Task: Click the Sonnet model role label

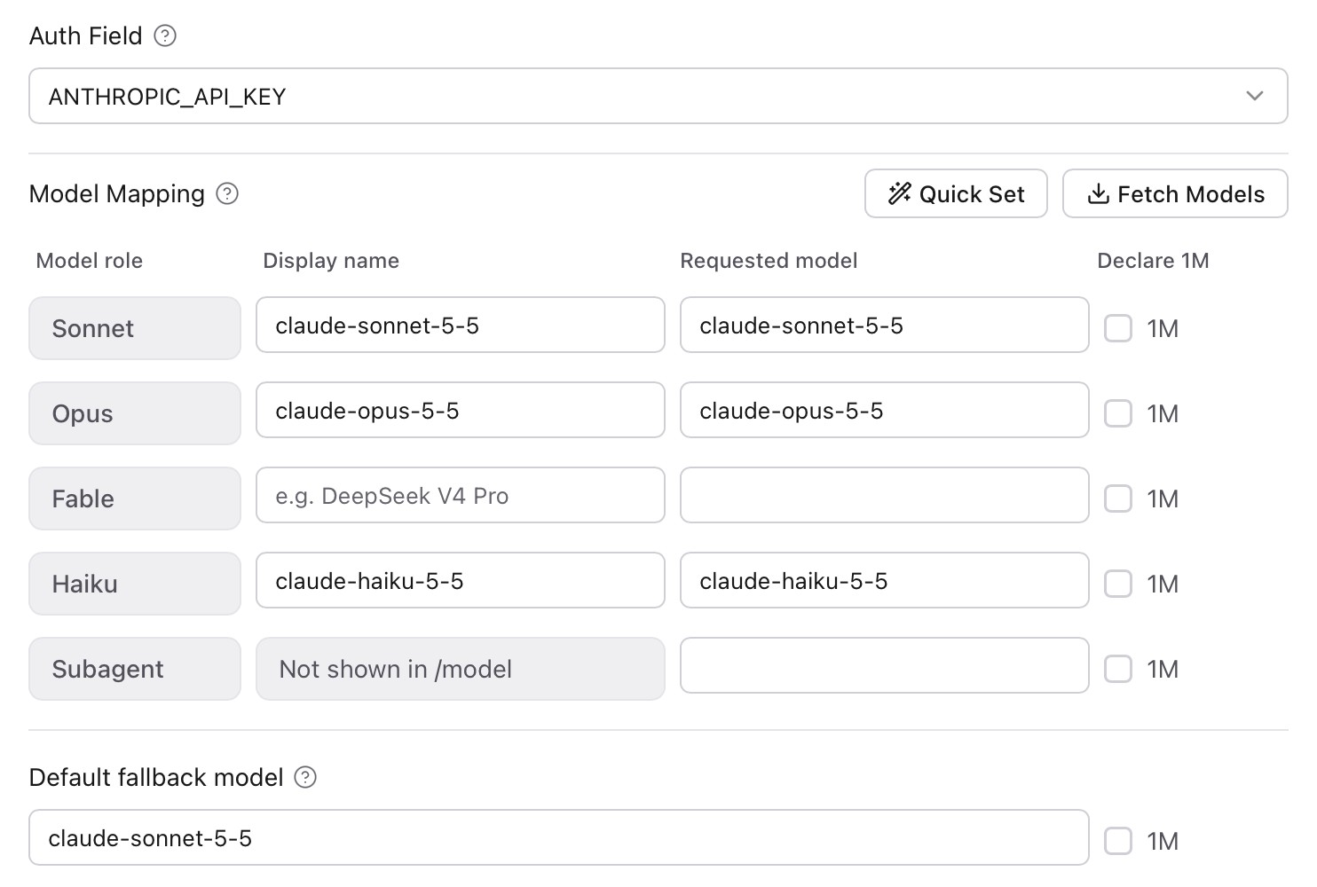Action: [x=135, y=328]
